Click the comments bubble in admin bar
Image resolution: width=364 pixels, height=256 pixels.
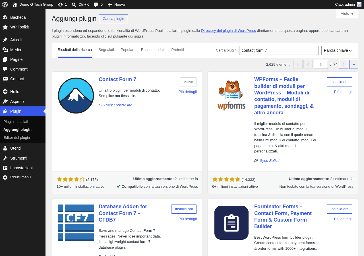click(96, 5)
